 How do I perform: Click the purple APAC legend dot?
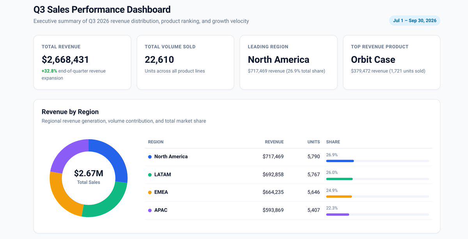point(150,210)
